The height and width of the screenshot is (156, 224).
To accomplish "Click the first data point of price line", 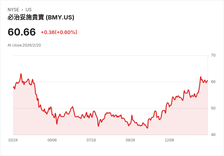I will (x=13, y=87).
